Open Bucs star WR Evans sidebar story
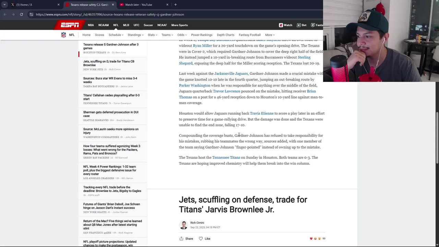The image size is (439, 247). (110, 80)
